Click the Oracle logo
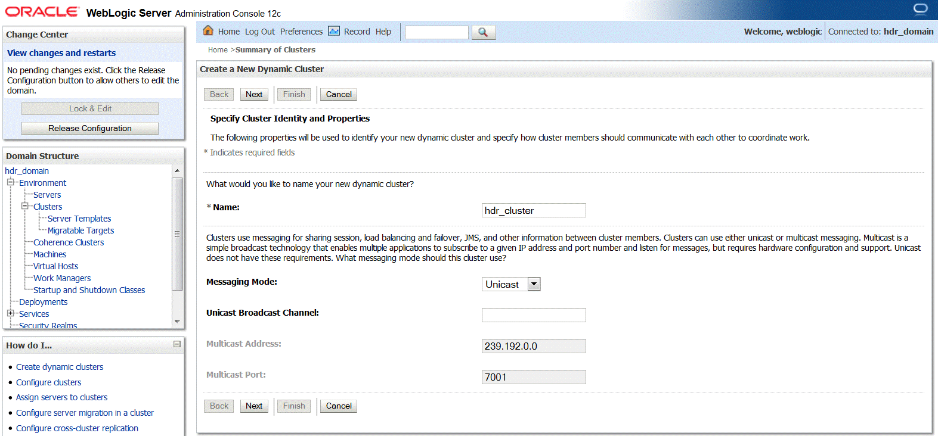The width and height of the screenshot is (938, 436). tap(42, 12)
